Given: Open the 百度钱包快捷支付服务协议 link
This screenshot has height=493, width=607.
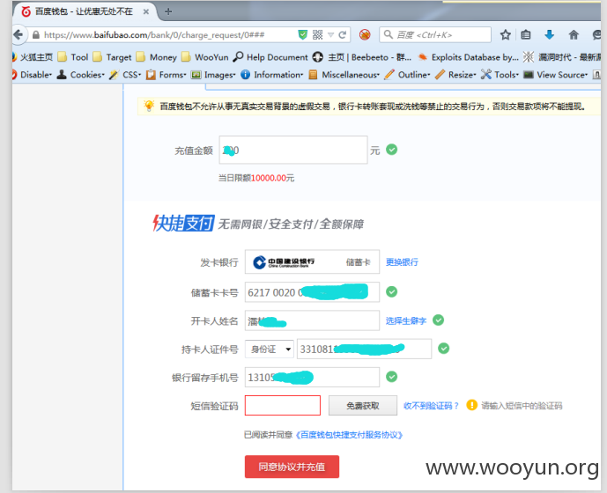Looking at the screenshot, I should [349, 435].
